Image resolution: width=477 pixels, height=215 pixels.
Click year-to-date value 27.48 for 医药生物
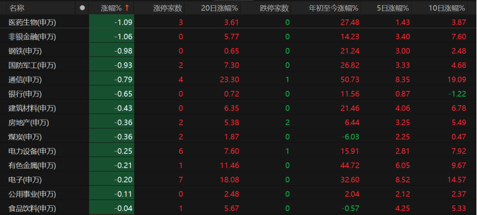350,22
